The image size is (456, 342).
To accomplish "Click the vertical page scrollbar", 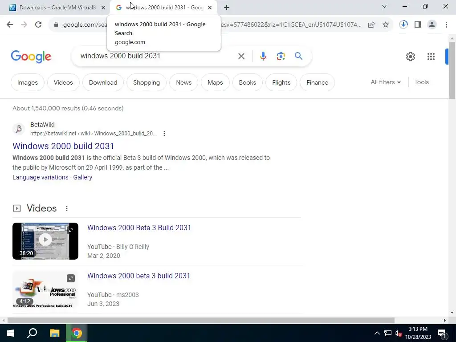I will (x=452, y=70).
